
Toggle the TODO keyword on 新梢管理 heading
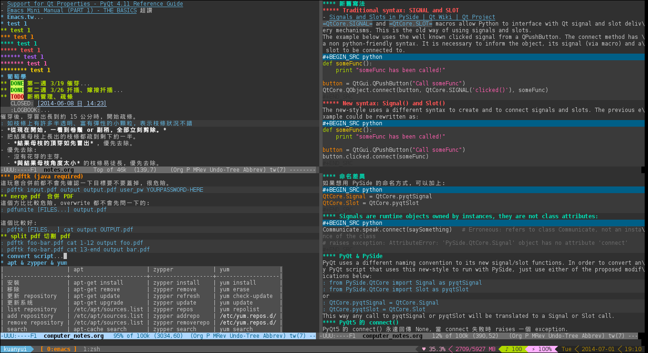[x=17, y=97]
